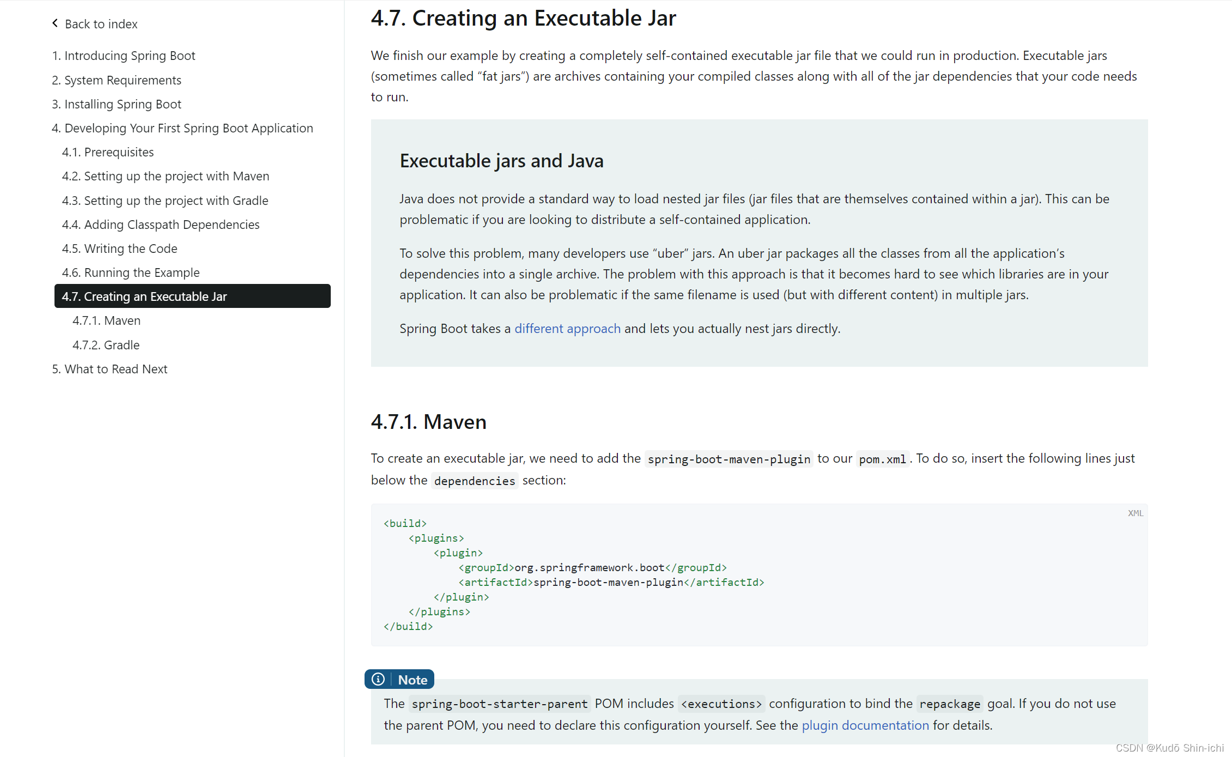Follow the 'plugin documentation' link
This screenshot has height=757, width=1232.
point(865,725)
